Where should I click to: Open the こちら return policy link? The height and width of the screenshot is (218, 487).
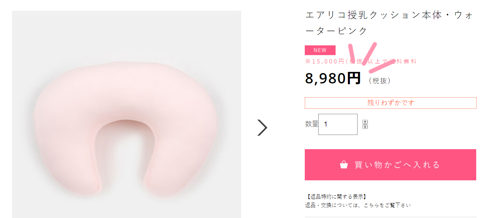[x=368, y=205]
